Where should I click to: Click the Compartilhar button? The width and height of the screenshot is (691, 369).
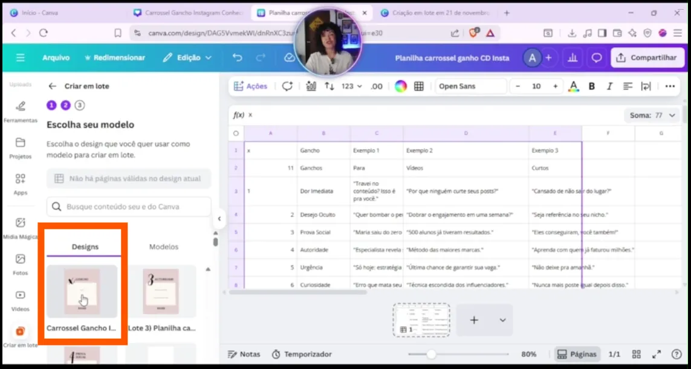[647, 58]
